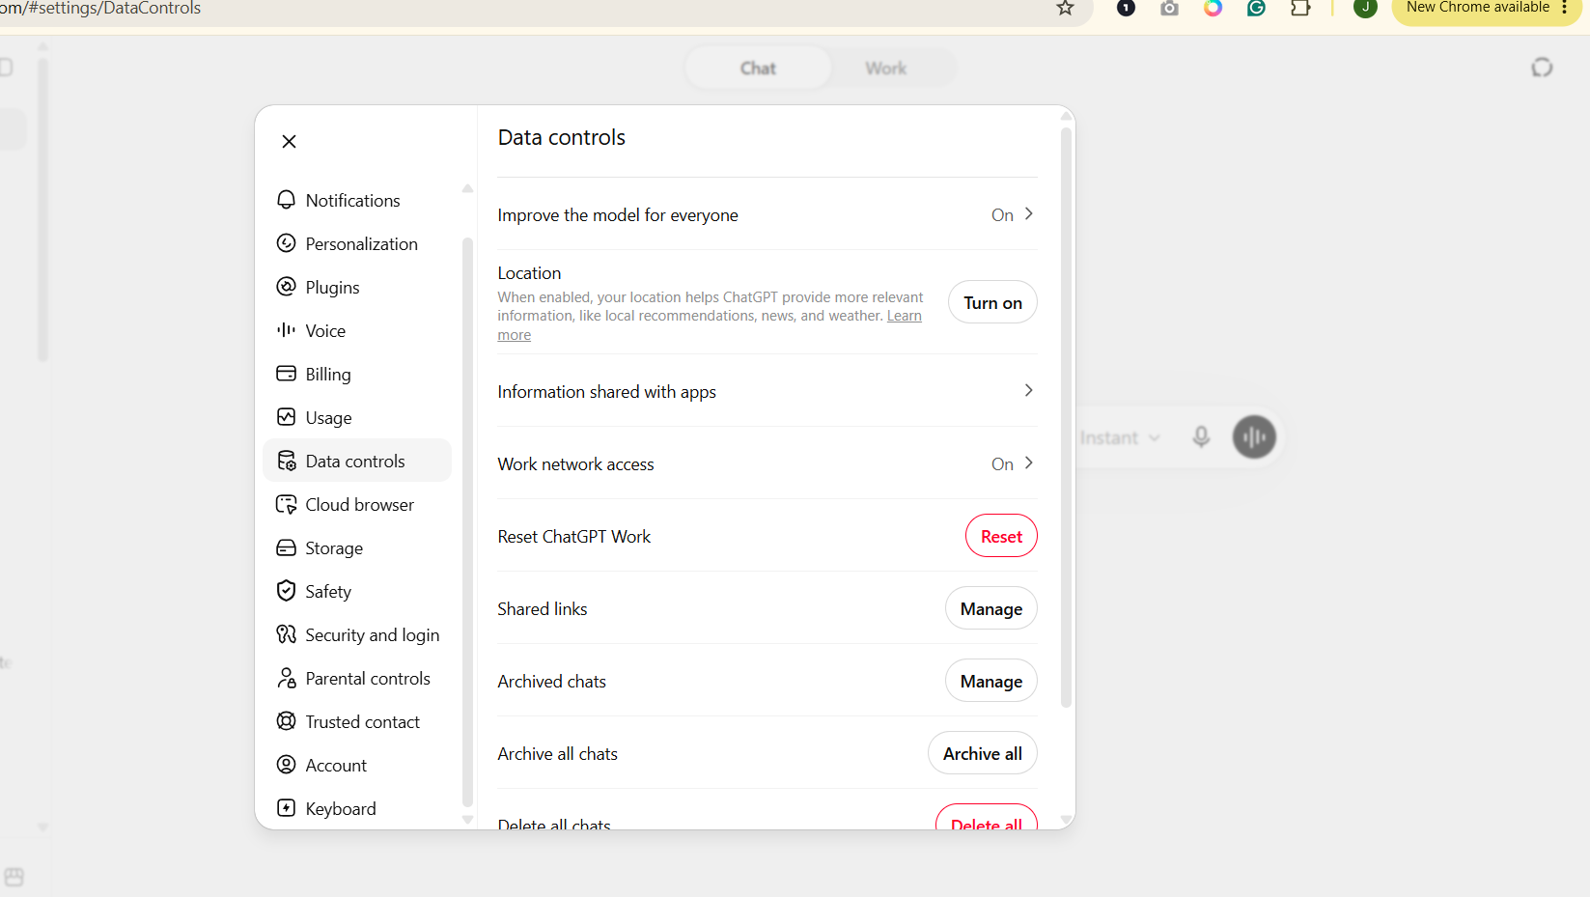The width and height of the screenshot is (1590, 897).
Task: Click the Data controls heading text
Action: click(561, 137)
